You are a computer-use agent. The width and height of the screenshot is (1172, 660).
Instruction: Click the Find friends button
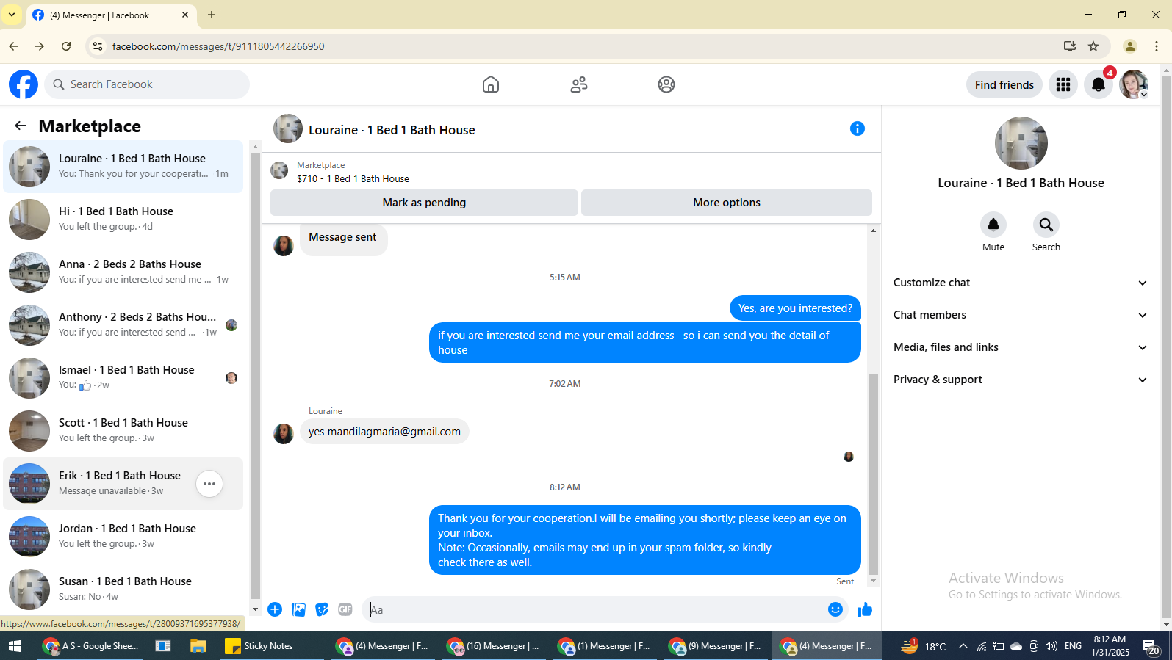click(x=1004, y=84)
